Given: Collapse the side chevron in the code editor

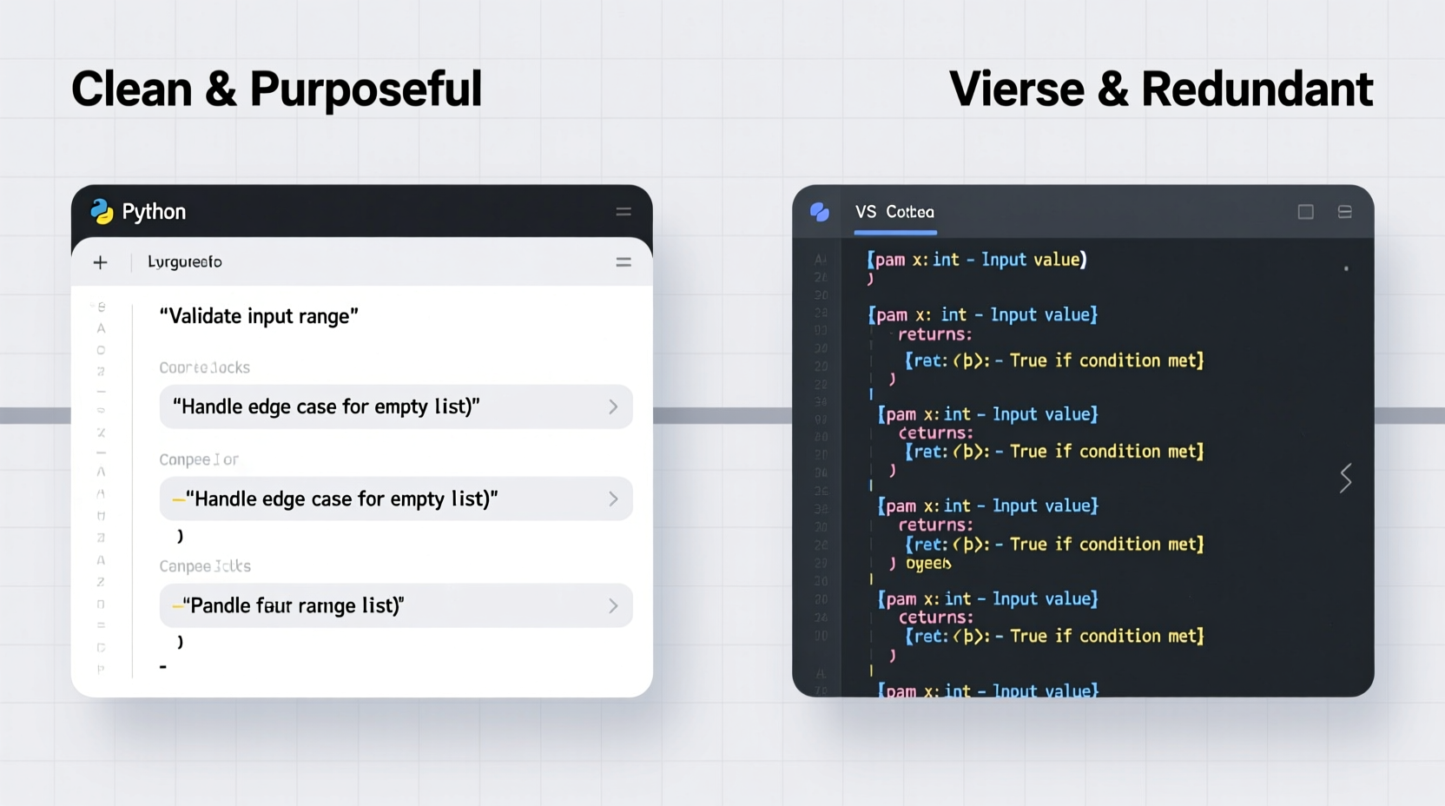Looking at the screenshot, I should click(x=1346, y=479).
